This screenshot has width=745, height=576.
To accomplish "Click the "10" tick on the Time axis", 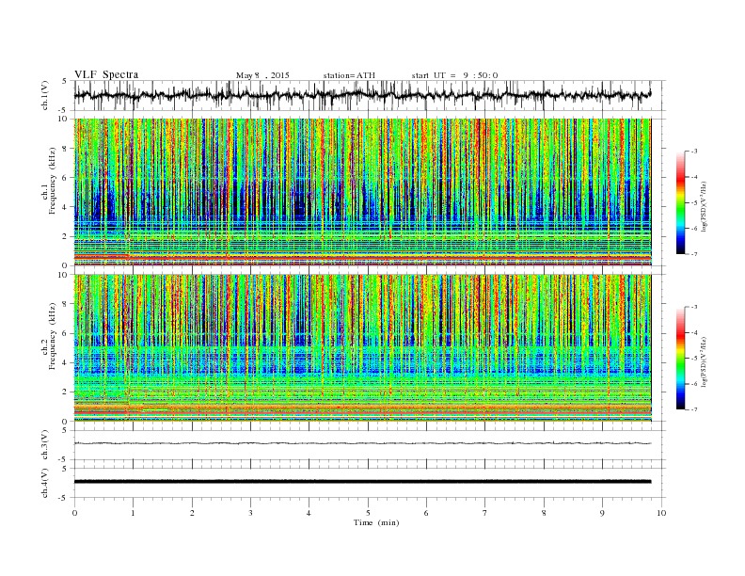I will tap(660, 513).
